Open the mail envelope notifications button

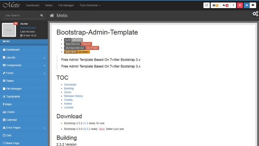[215, 5]
